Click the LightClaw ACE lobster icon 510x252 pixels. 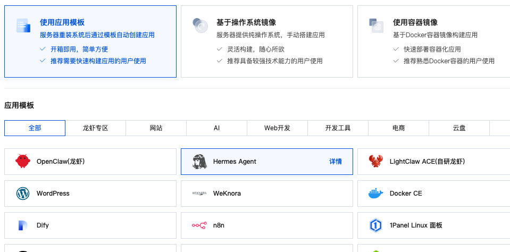(x=376, y=161)
